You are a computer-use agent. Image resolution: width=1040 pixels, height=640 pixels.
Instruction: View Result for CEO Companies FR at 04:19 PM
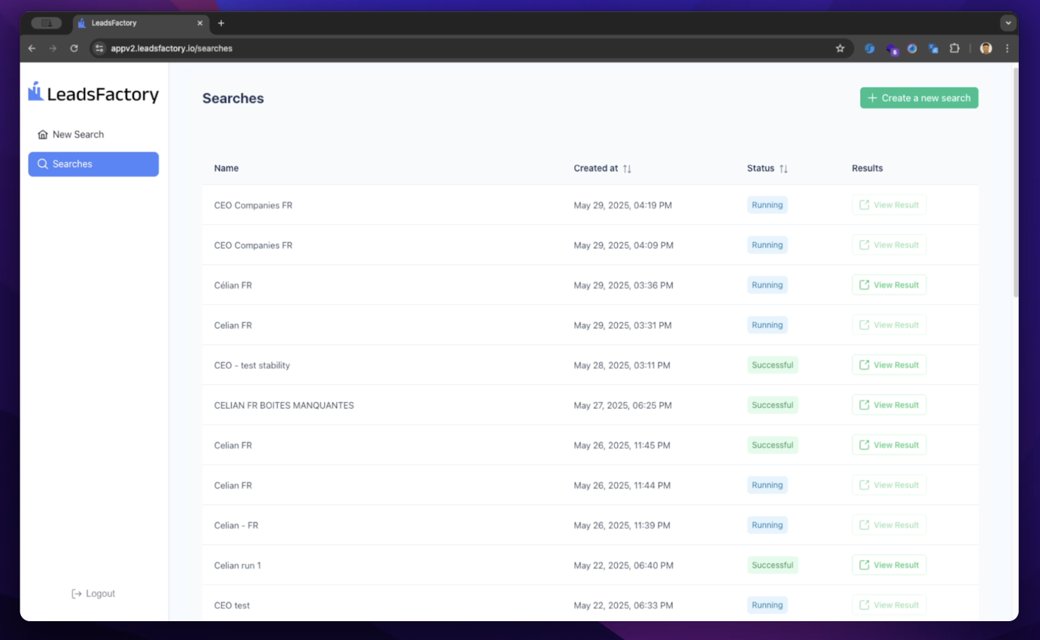889,205
